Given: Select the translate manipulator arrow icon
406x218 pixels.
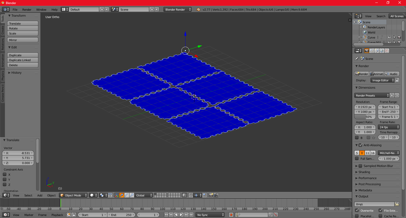Looking at the screenshot, I should pyautogui.click(x=122, y=195).
